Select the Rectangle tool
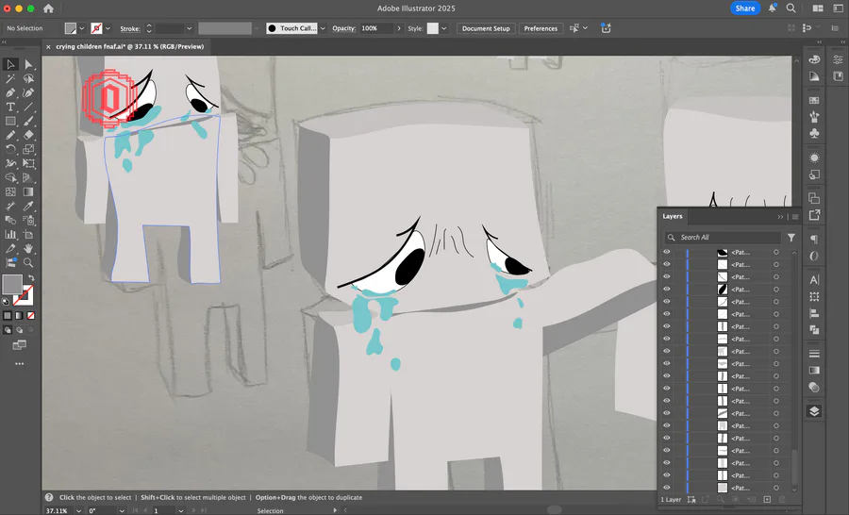849x515 pixels. (x=10, y=121)
